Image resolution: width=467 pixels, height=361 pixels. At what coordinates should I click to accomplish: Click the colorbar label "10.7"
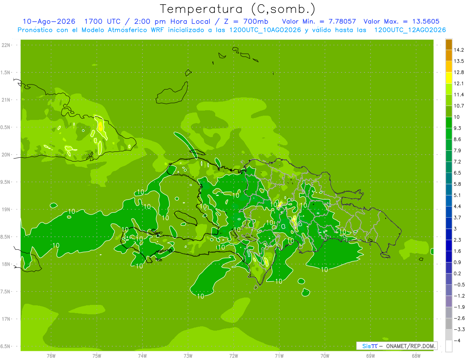459,106
